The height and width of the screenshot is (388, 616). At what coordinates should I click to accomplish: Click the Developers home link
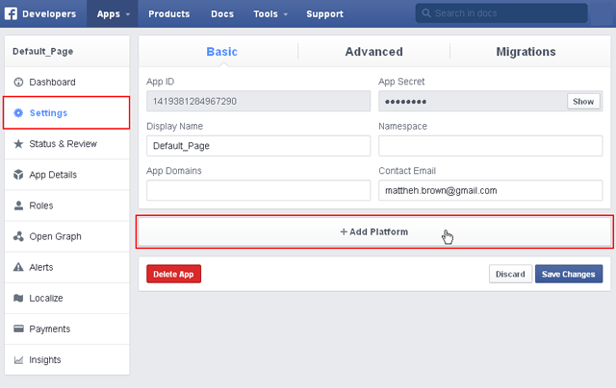click(x=49, y=13)
